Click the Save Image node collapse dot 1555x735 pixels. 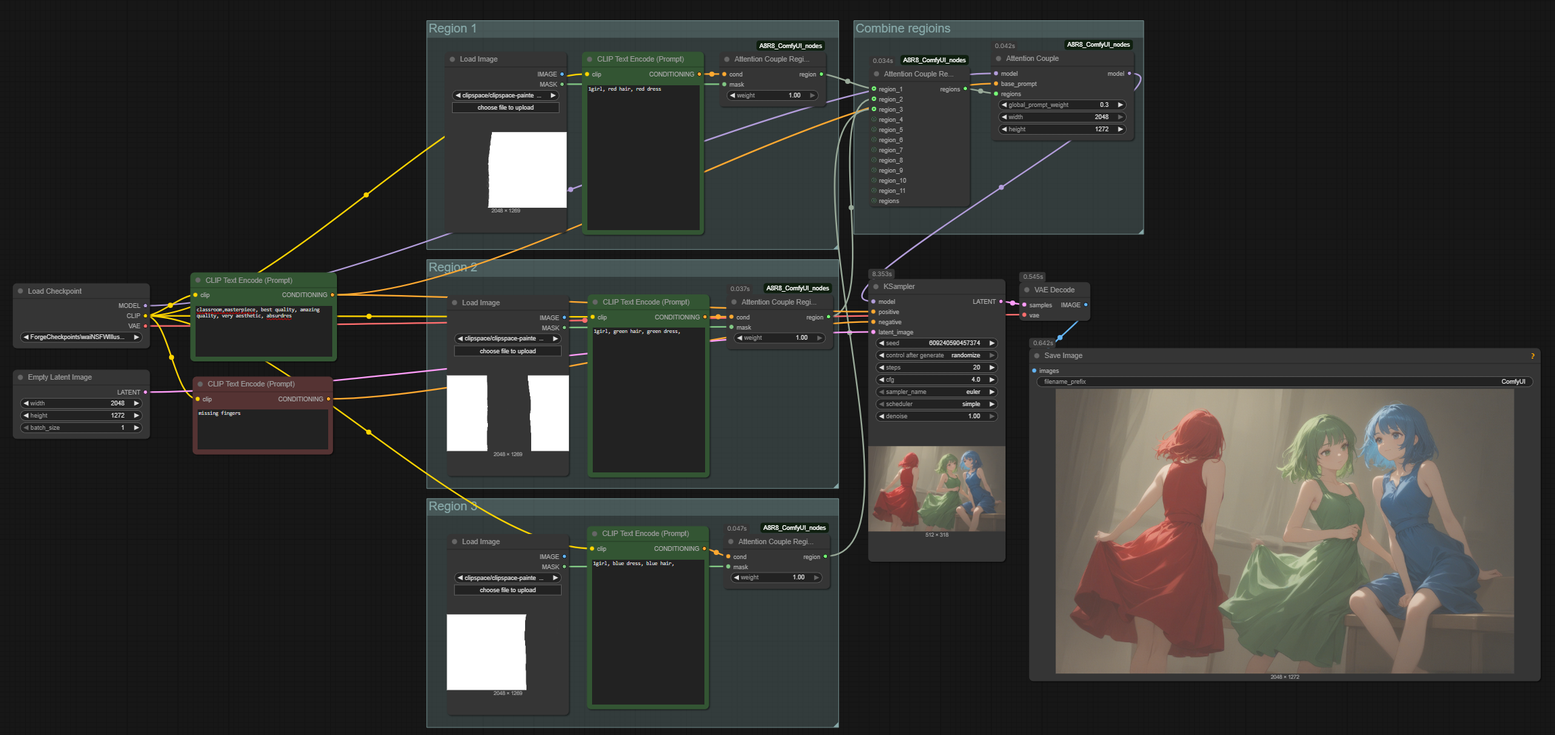coord(1037,355)
